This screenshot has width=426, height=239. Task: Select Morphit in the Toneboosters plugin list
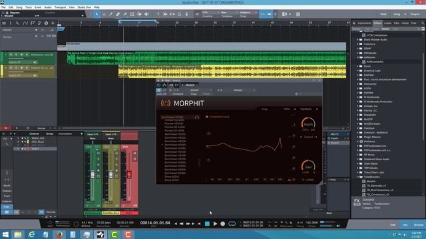(371, 181)
